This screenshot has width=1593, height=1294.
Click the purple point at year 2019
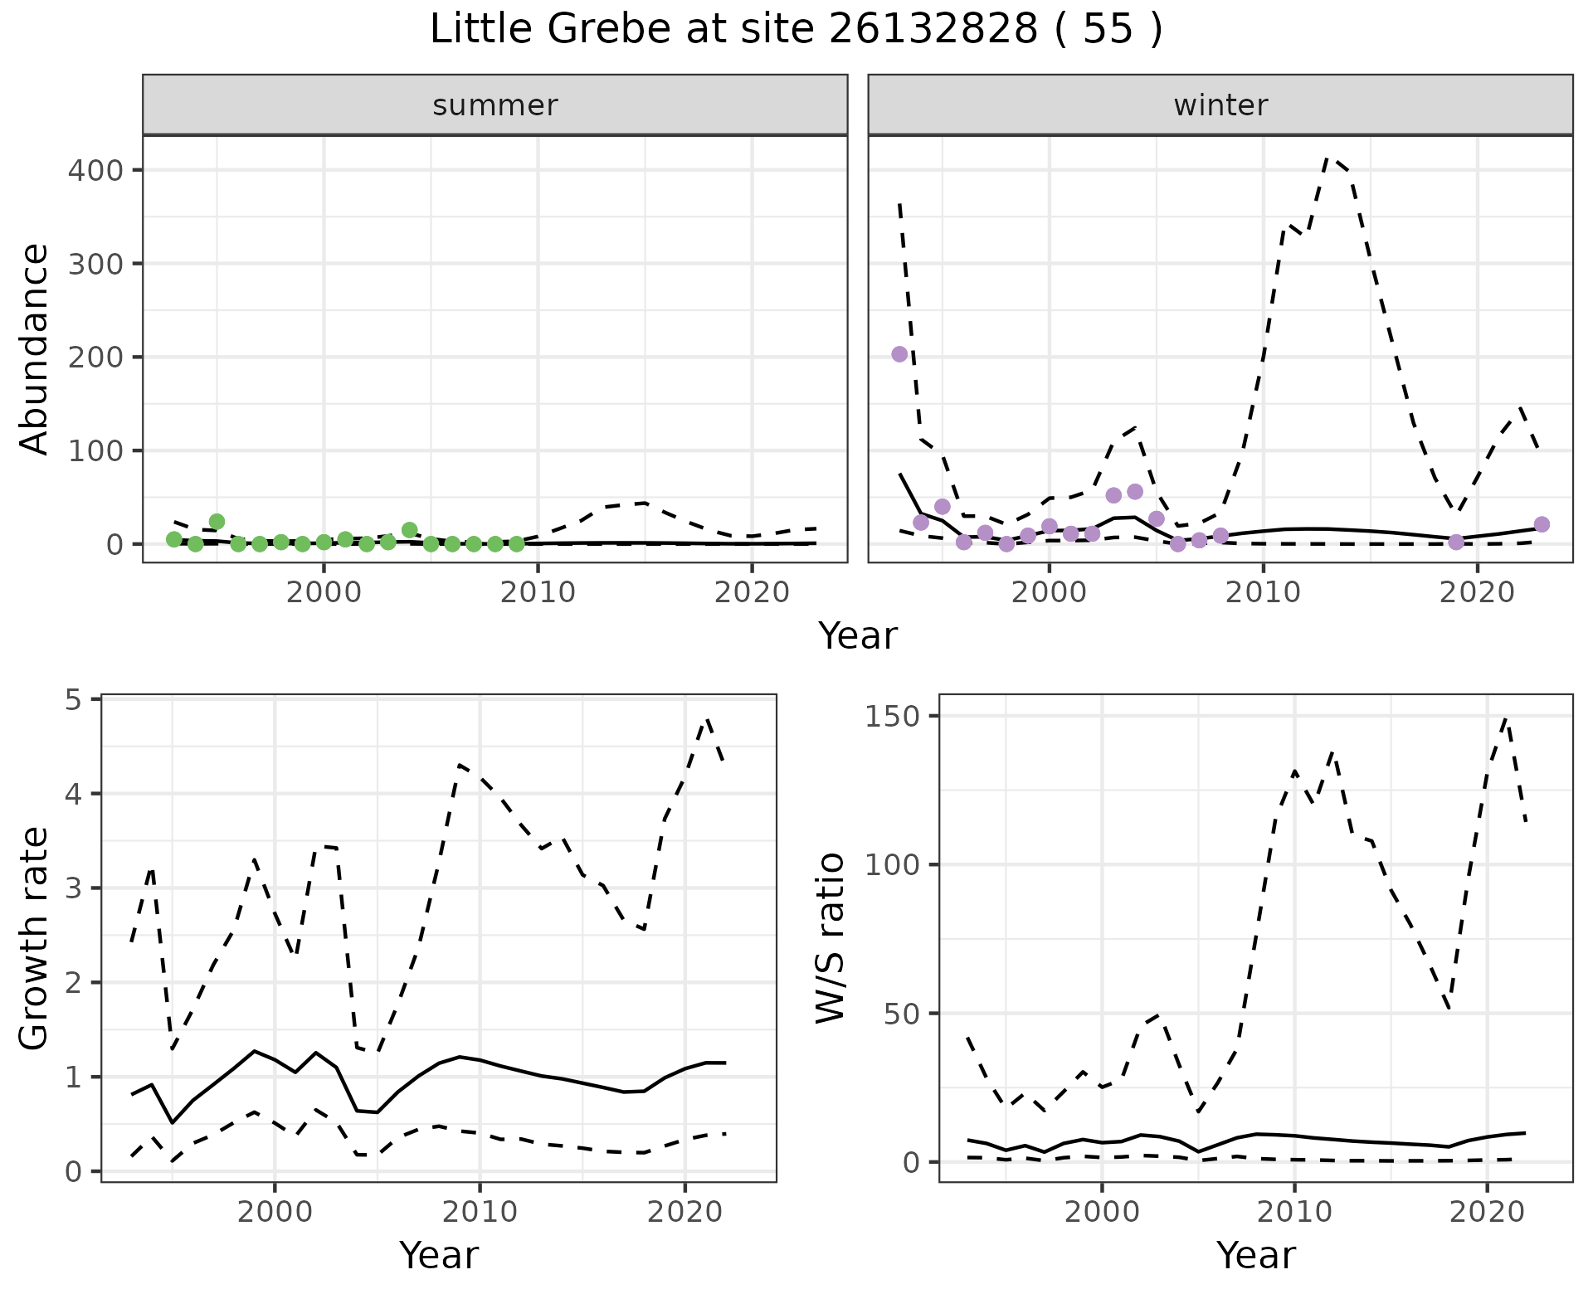pyautogui.click(x=1456, y=542)
